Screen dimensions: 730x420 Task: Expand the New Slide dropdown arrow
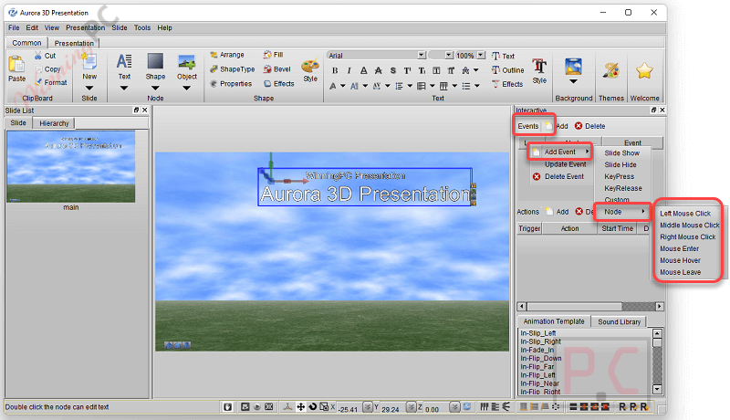[89, 88]
